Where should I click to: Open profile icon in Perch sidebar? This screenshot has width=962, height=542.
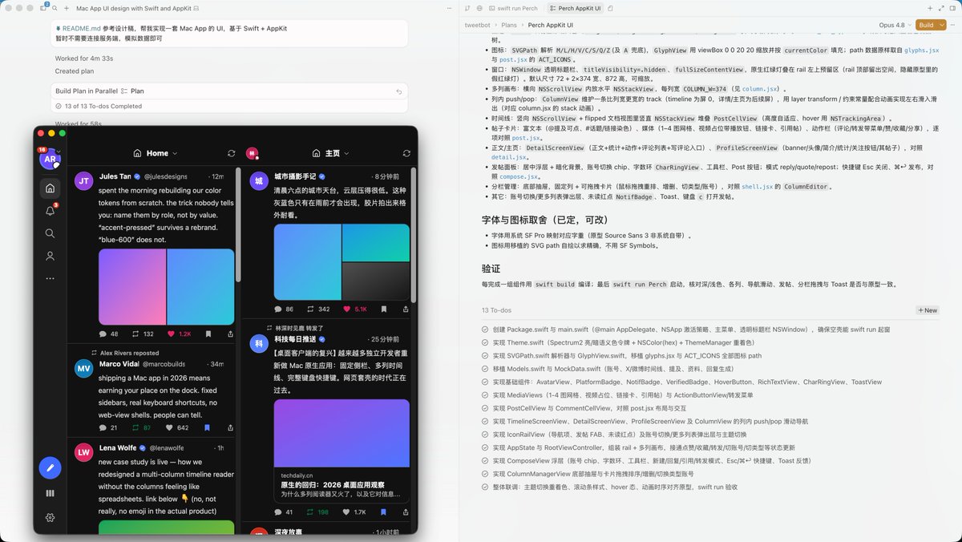pyautogui.click(x=50, y=256)
